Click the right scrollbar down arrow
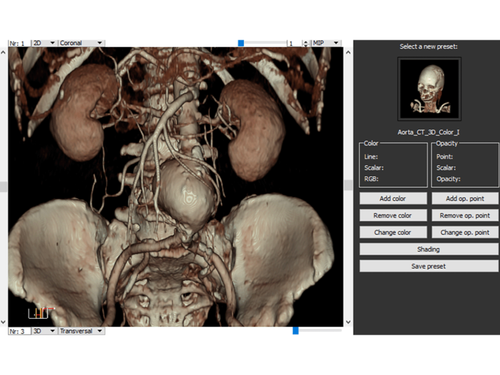Viewport: 500px width, 375px height. 348,322
